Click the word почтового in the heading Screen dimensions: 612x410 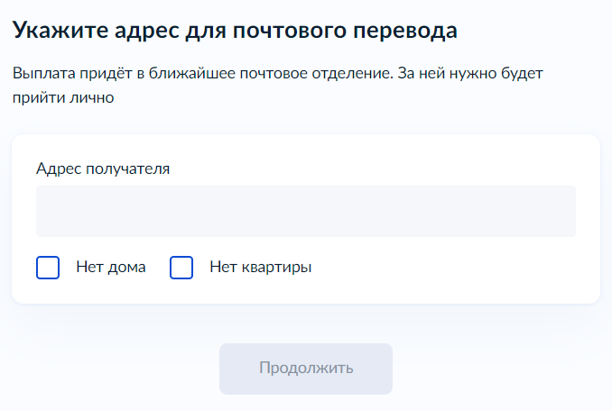click(x=289, y=31)
